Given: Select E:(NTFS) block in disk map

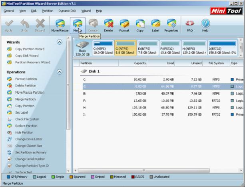Looking at the screenshot, I should coord(147,48).
